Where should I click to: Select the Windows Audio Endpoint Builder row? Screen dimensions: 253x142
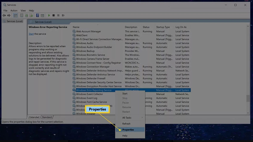tap(131, 47)
